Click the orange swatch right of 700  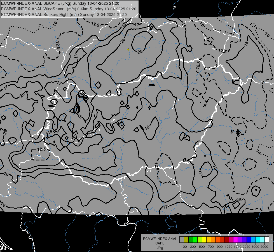point(213,239)
